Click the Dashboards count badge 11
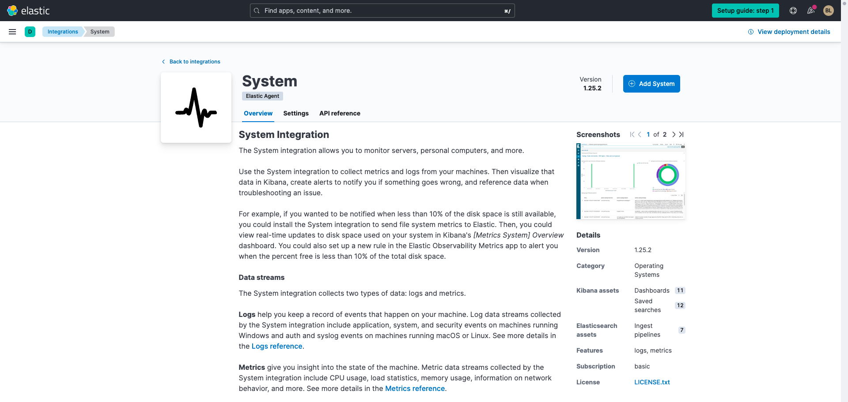The width and height of the screenshot is (848, 402). [x=680, y=290]
